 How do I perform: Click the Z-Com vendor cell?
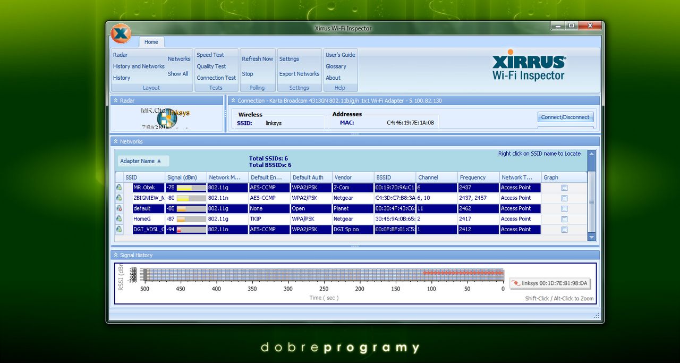click(353, 188)
